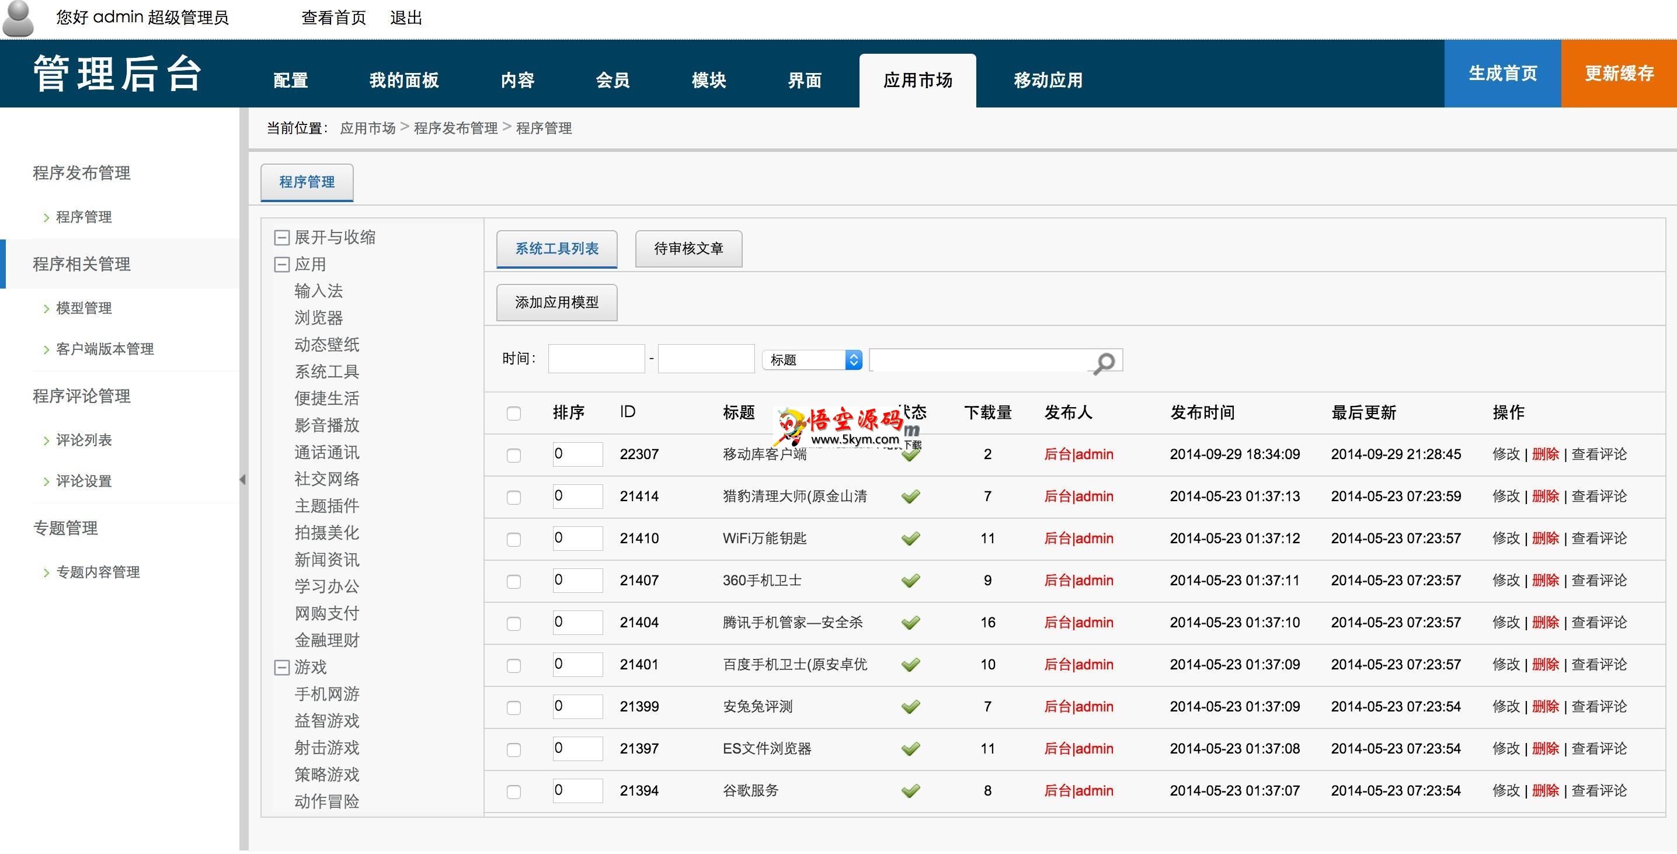Collapse sidebar using the left arrow handle
This screenshot has width=1677, height=854.
[243, 480]
